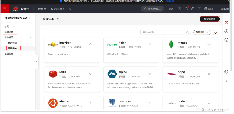Click the node logo thumbnail
This screenshot has height=114, width=234.
pos(171,103)
